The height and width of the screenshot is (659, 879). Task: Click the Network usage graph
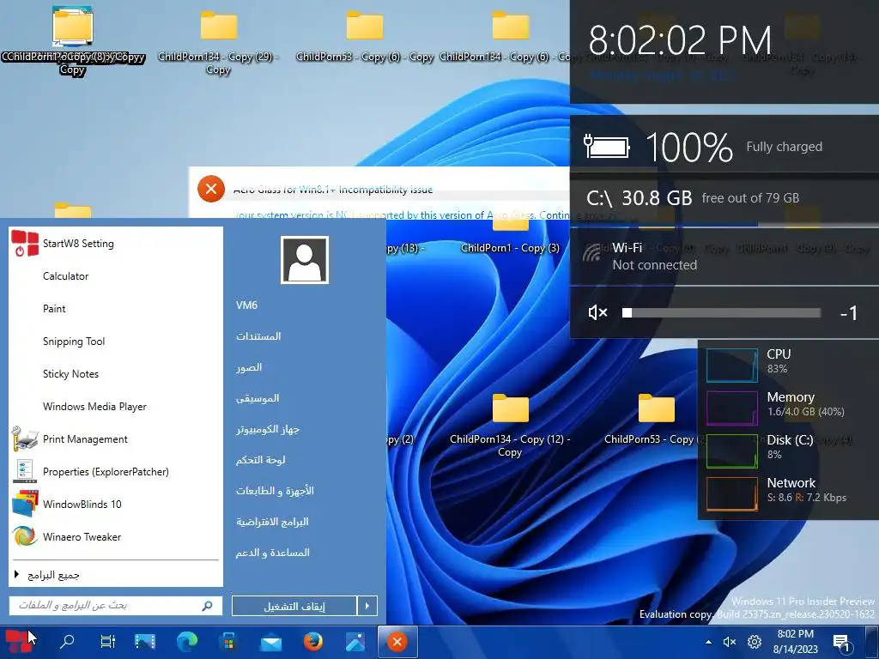click(x=732, y=494)
